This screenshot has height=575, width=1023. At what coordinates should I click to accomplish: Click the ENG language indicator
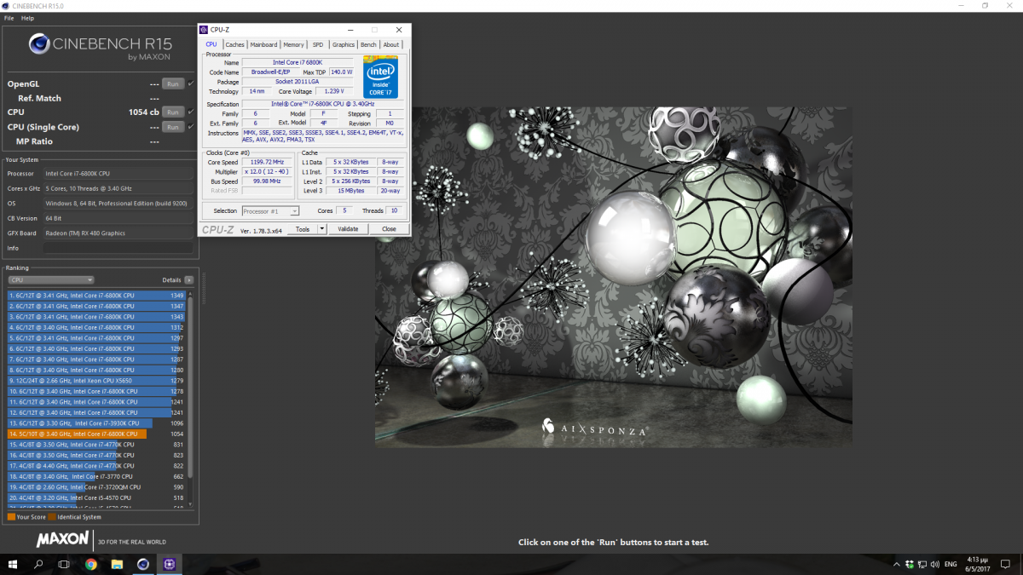click(951, 564)
